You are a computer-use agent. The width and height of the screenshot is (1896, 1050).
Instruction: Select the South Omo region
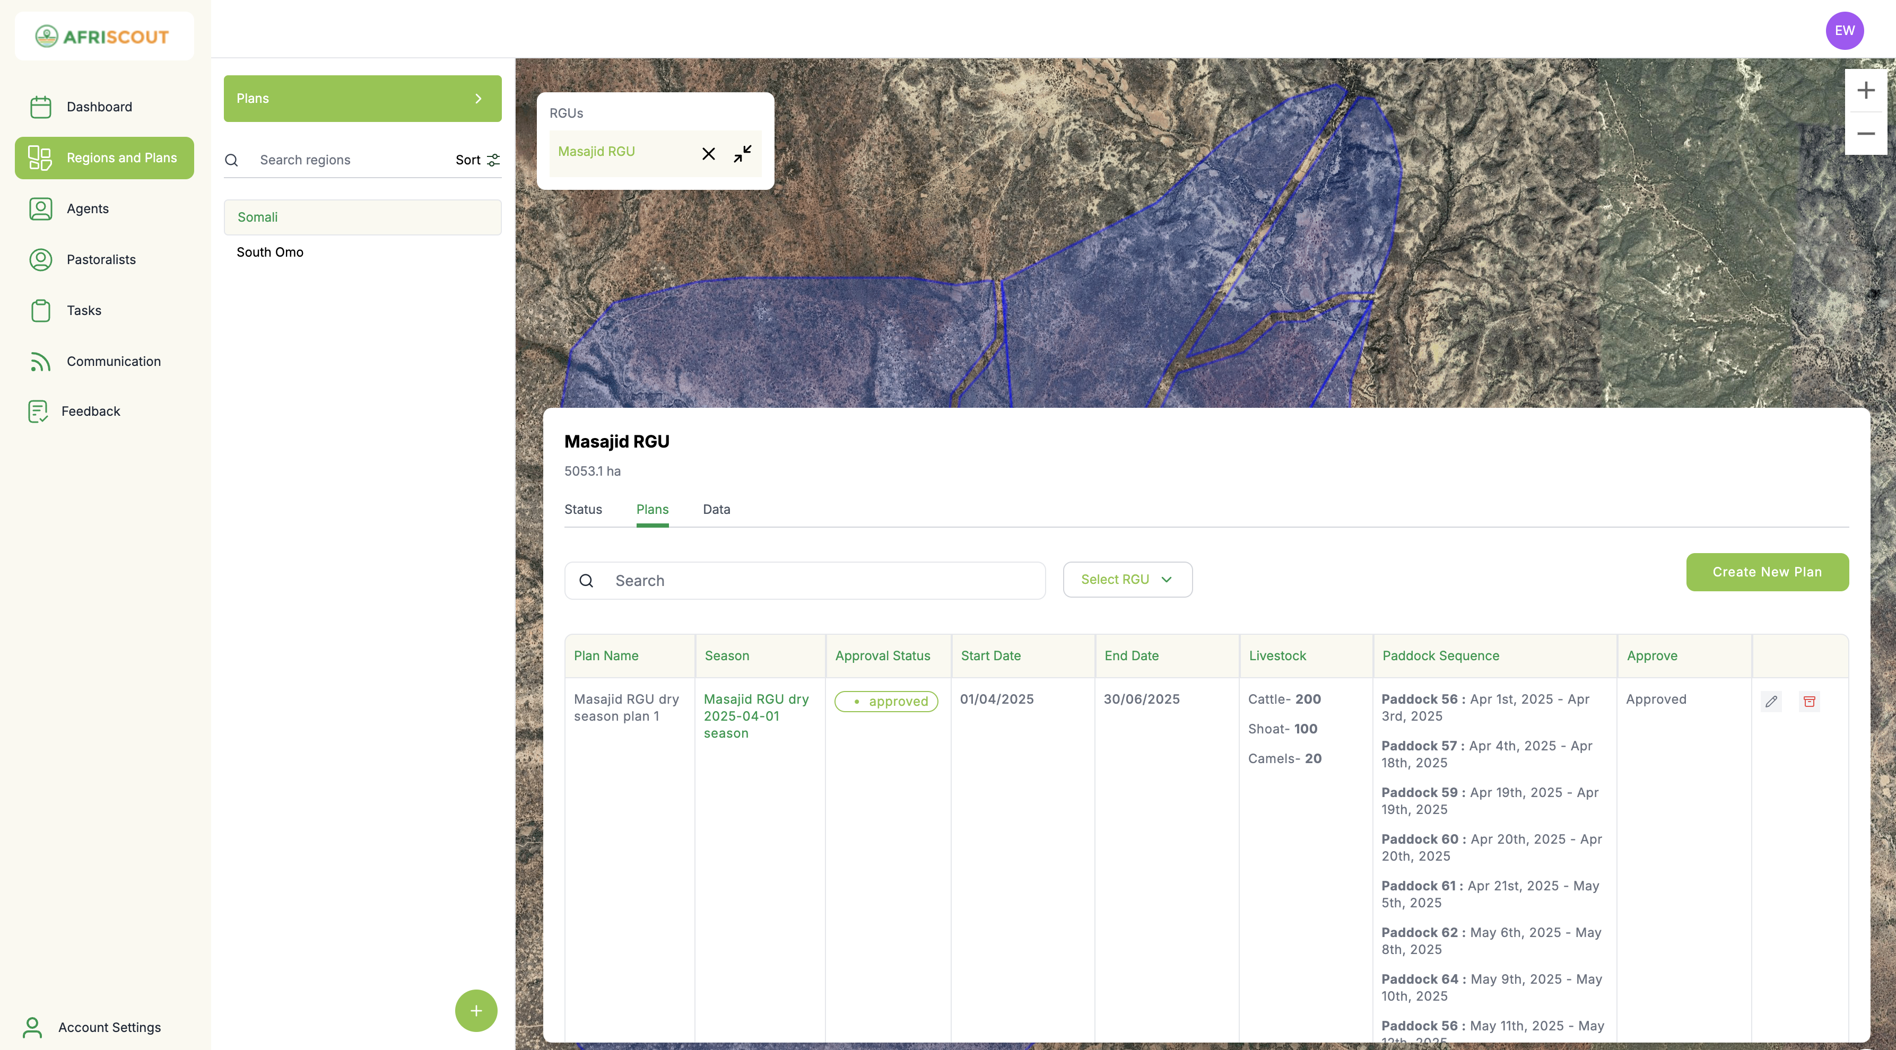pos(270,252)
